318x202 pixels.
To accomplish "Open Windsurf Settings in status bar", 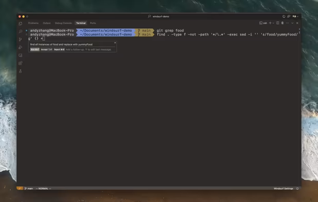I will pyautogui.click(x=284, y=189).
